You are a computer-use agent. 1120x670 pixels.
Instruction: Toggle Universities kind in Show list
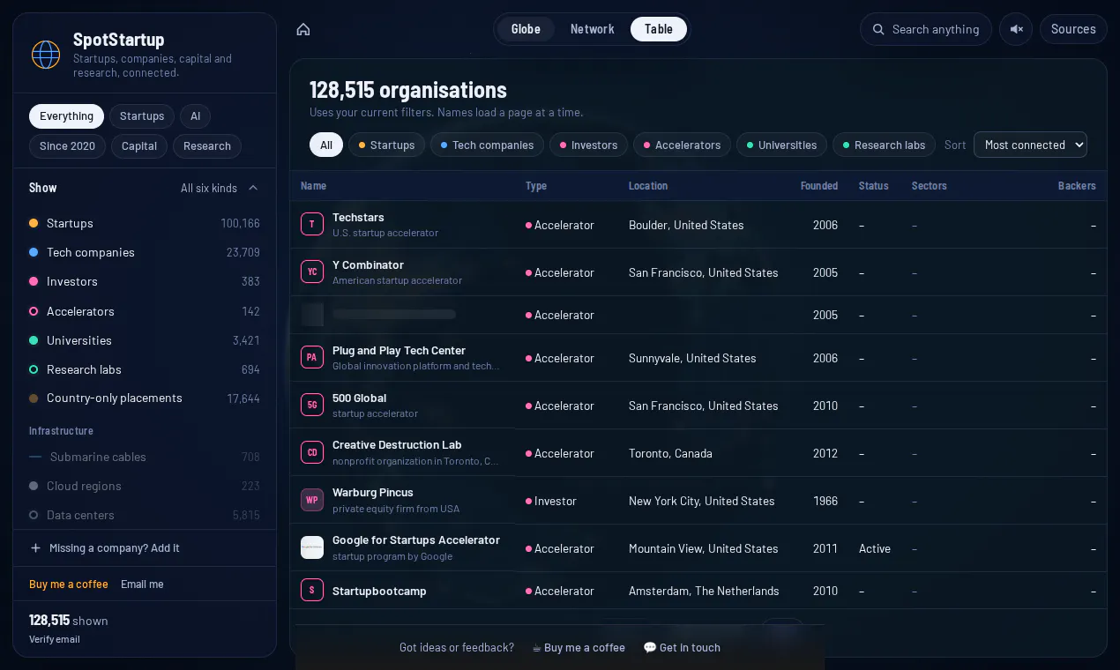pos(145,340)
